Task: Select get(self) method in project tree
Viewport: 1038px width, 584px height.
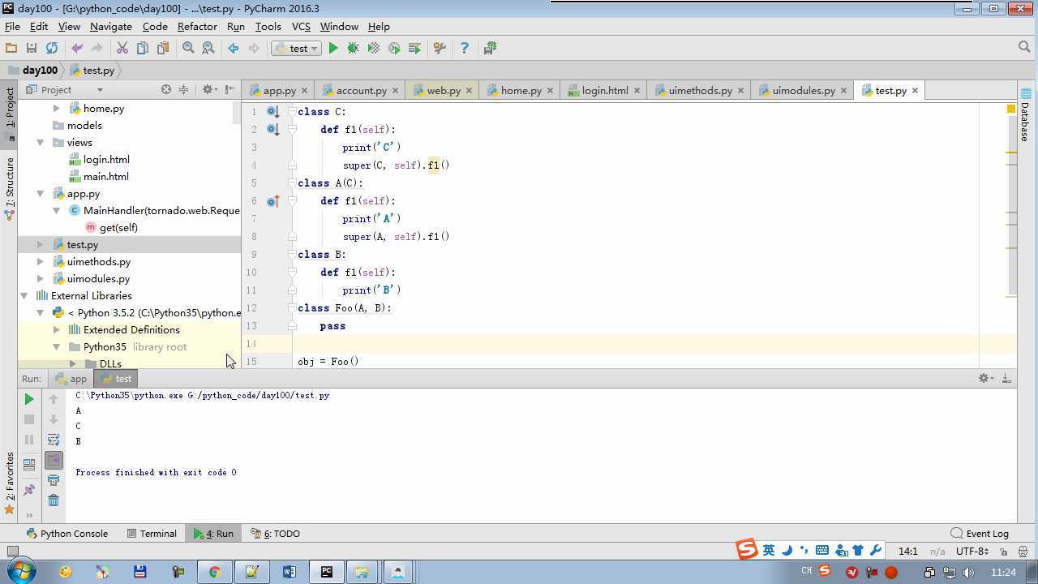Action: (x=118, y=228)
